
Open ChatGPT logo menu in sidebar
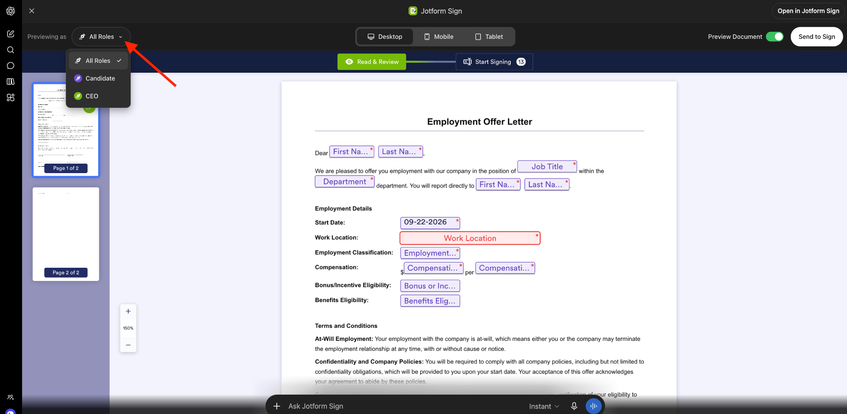pos(11,11)
